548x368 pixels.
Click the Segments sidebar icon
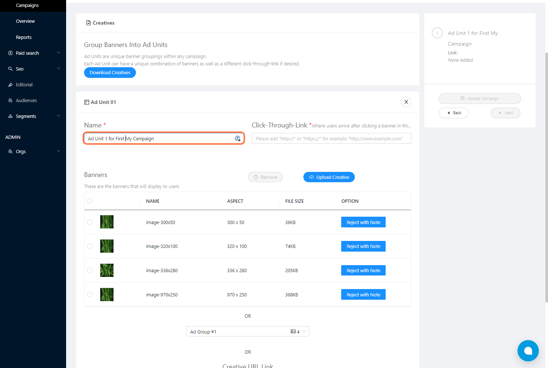coord(10,116)
